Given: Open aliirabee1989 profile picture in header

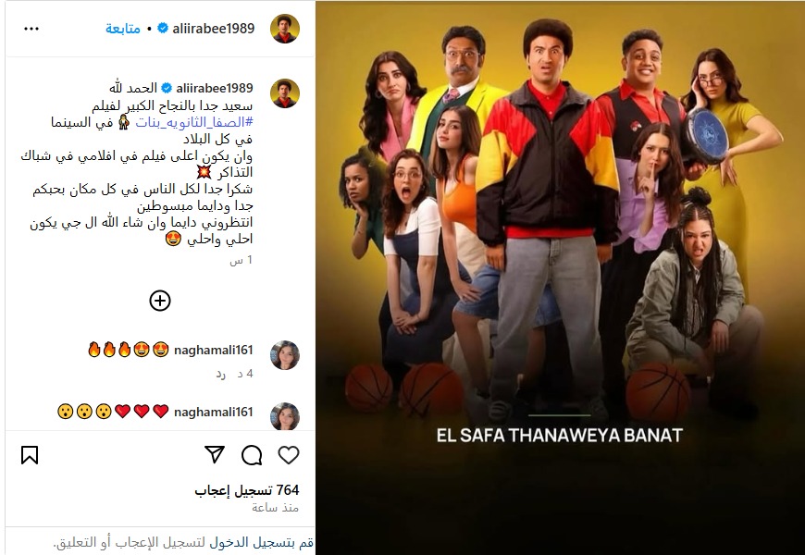Looking at the screenshot, I should tap(285, 29).
